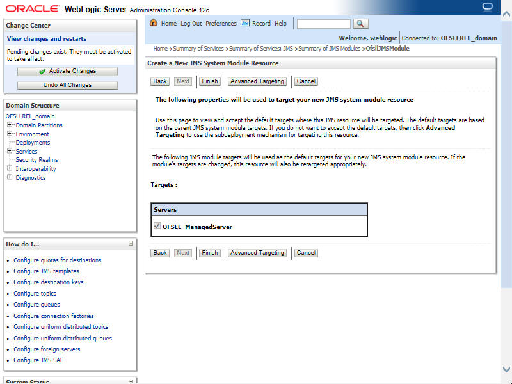Select Diagnostics tree item
The height and width of the screenshot is (384, 512).
(x=31, y=178)
